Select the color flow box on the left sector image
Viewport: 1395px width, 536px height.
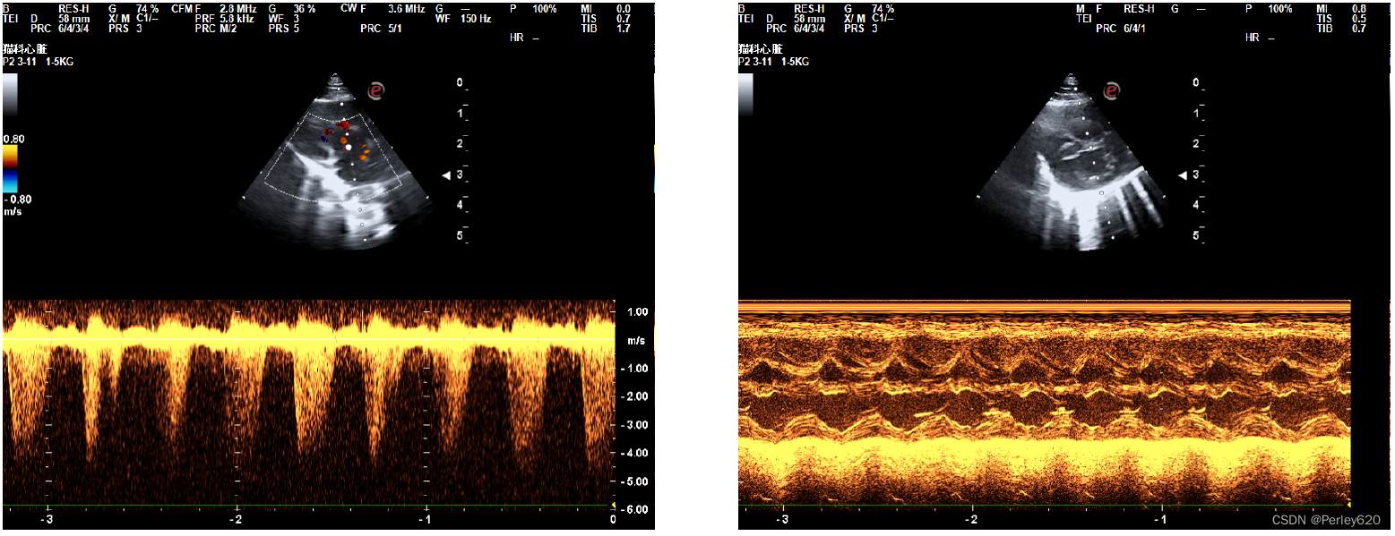(333, 158)
